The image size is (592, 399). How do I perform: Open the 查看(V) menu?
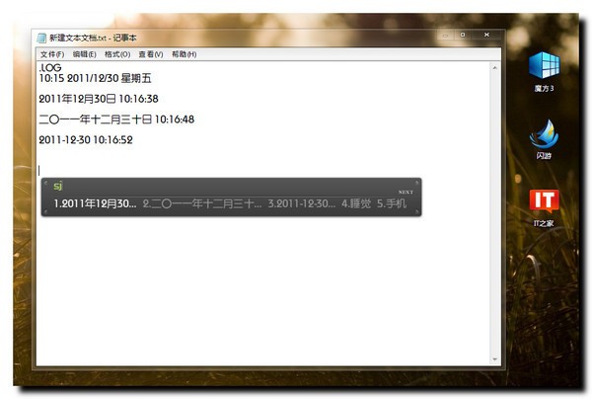coord(151,54)
